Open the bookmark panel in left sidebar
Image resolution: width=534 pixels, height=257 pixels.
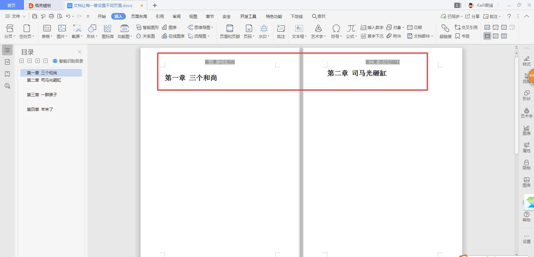pos(7,74)
